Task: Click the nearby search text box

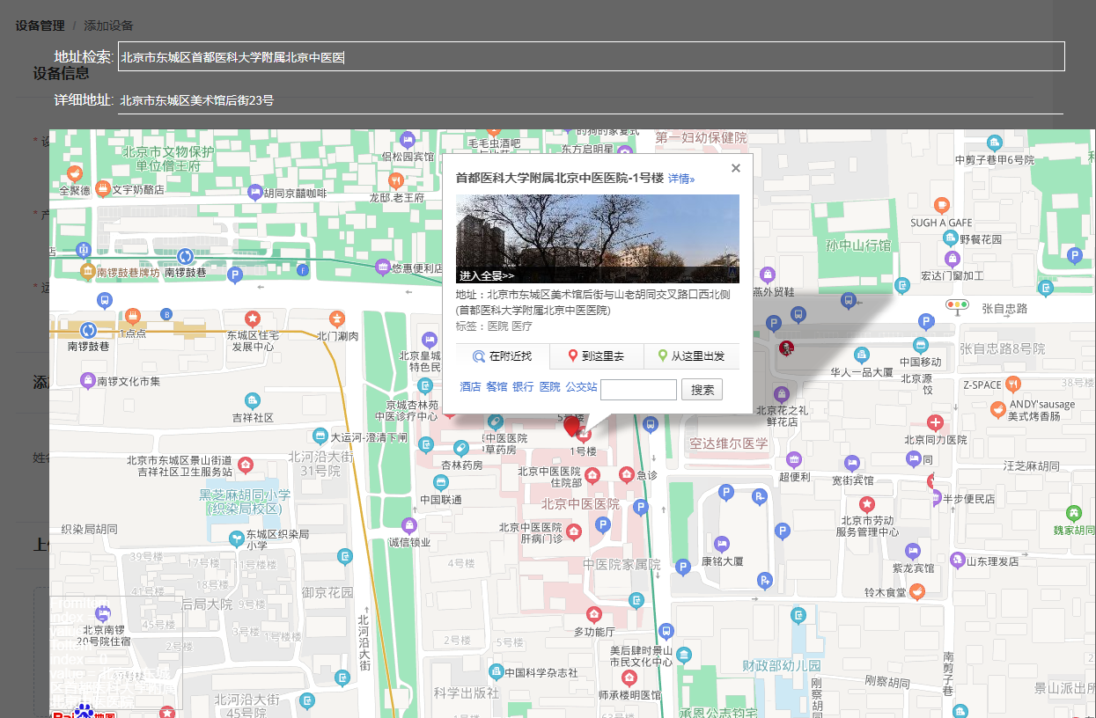Action: coord(638,389)
